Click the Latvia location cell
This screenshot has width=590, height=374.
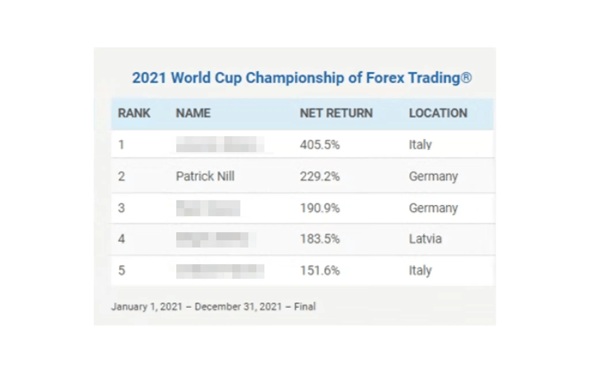(425, 239)
